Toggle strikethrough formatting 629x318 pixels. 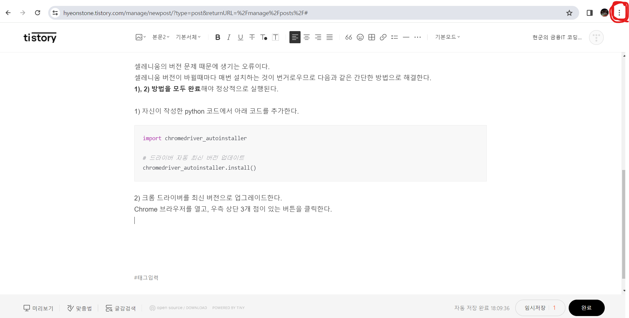tap(252, 37)
